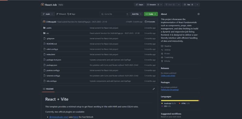Open the Fork options dropdown arrow
The width and height of the screenshot is (242, 119).
179,5
